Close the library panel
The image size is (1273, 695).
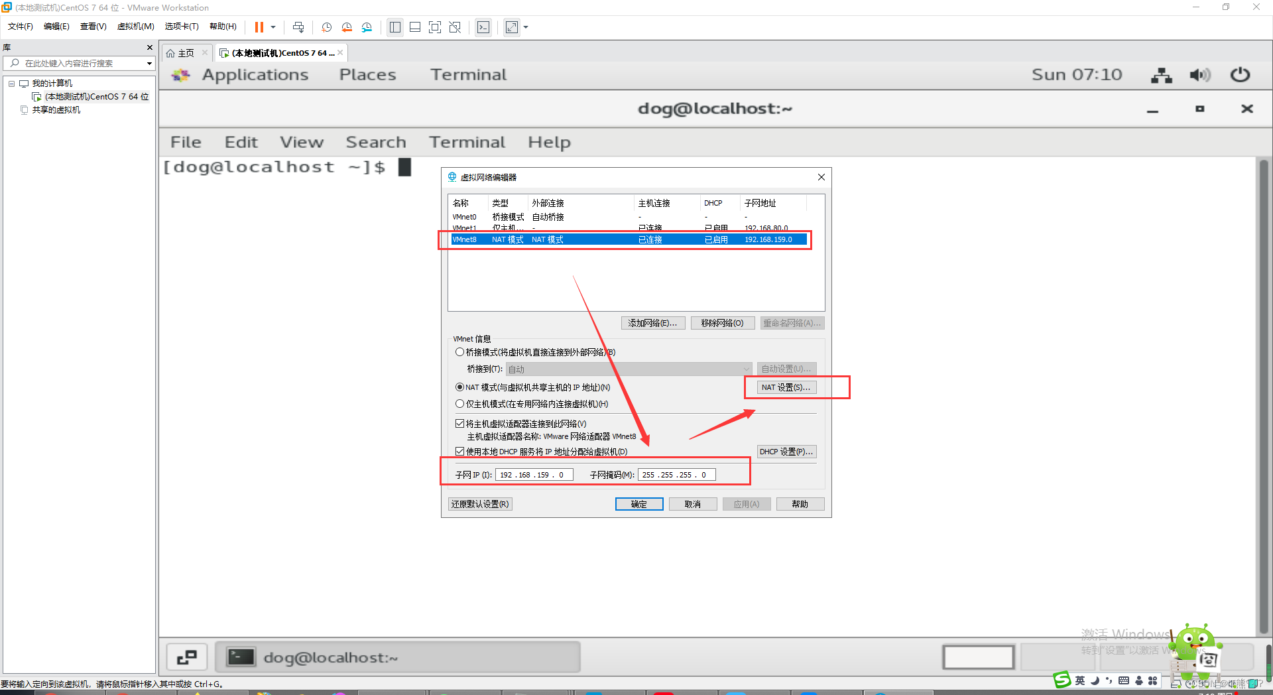pos(150,48)
